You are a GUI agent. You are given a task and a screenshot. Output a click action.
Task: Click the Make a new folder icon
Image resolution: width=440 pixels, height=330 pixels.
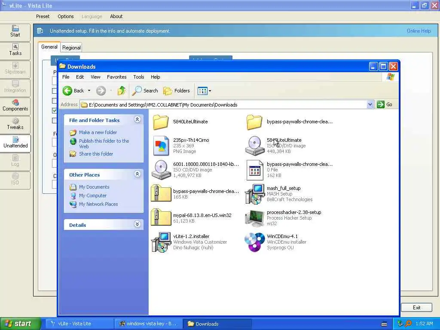click(x=73, y=132)
